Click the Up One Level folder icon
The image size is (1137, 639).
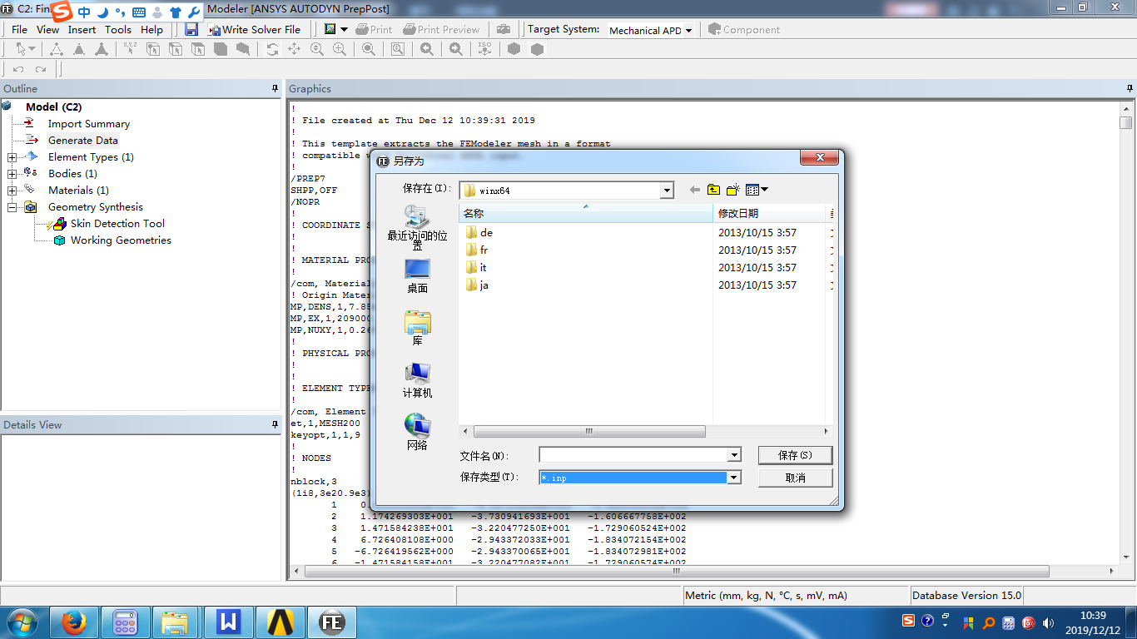[713, 189]
